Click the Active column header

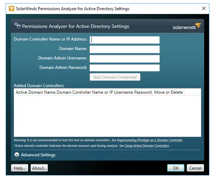coord(21,92)
